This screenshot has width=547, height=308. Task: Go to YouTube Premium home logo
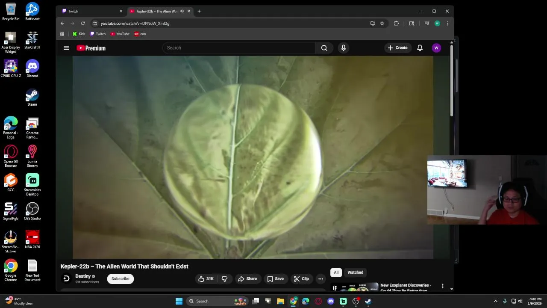coord(91,48)
